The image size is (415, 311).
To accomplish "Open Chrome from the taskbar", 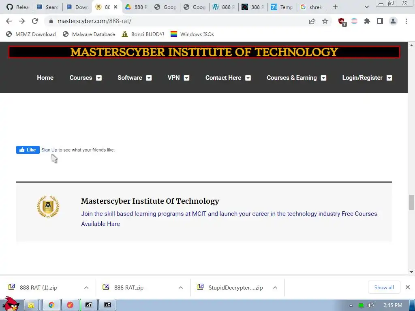I will tap(51, 305).
